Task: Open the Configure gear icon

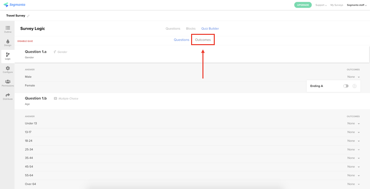Action: [x=8, y=68]
